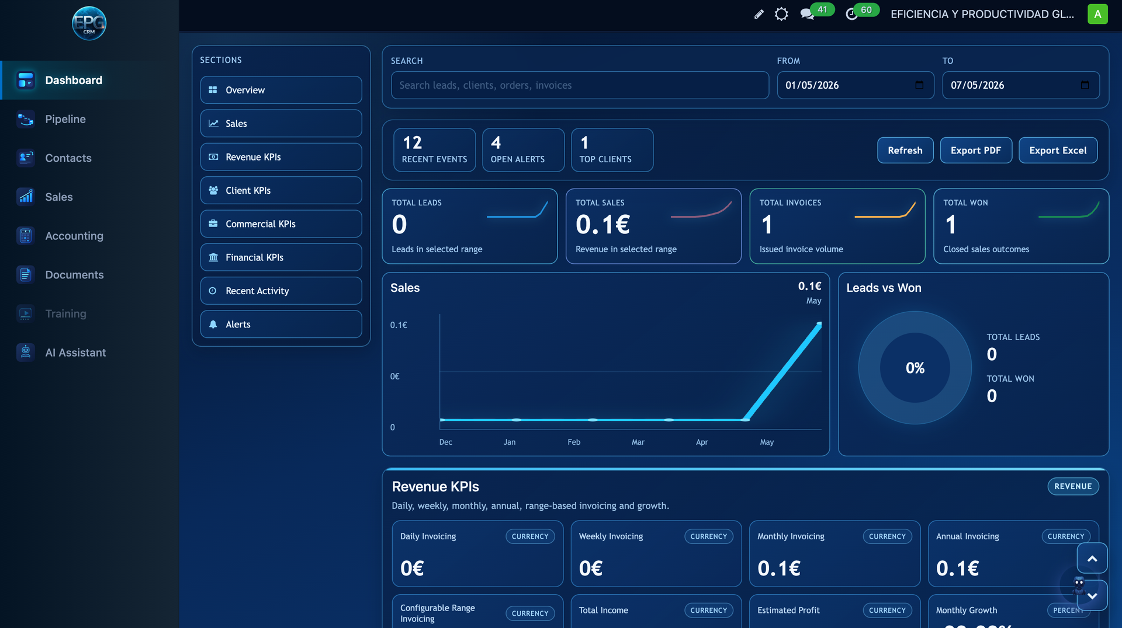
Task: Click the CURRENCY tag on Daily Invoicing
Action: 530,536
